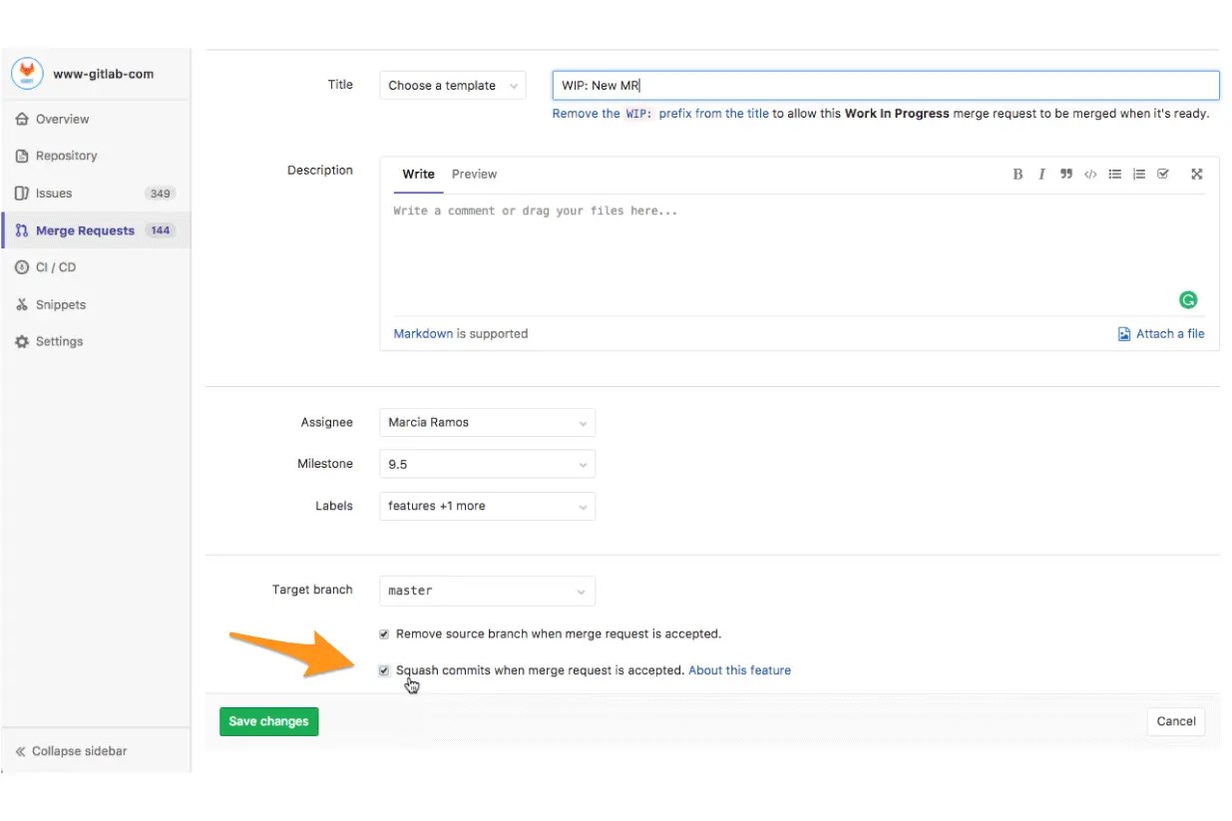Open the Milestone dropdown showing 9.5
This screenshot has width=1232, height=821.
[487, 464]
